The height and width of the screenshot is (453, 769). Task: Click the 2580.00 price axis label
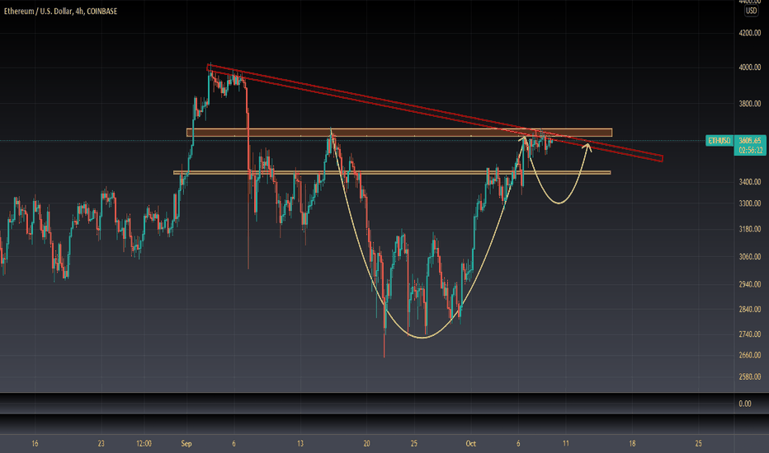(x=750, y=376)
